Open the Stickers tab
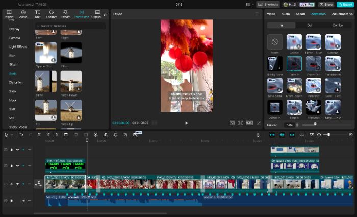357x217 pixels. pyautogui.click(x=52, y=14)
